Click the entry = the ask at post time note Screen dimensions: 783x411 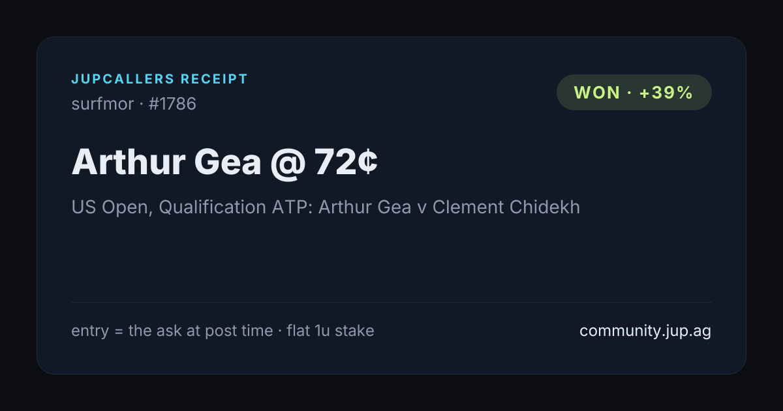click(x=172, y=331)
